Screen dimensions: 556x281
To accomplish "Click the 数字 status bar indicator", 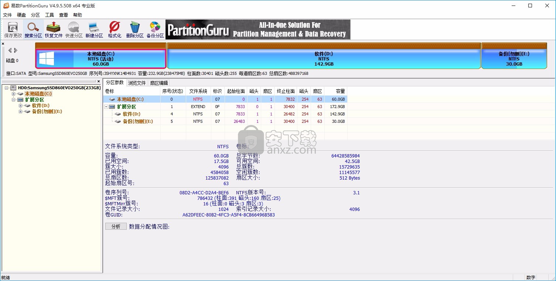I will [x=531, y=278].
